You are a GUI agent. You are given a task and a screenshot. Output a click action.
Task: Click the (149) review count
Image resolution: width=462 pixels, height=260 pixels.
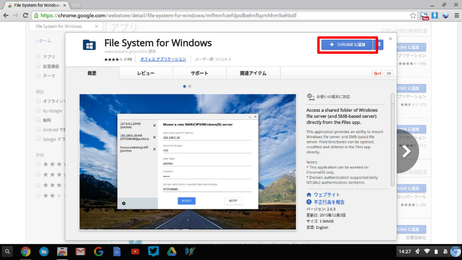(128, 59)
